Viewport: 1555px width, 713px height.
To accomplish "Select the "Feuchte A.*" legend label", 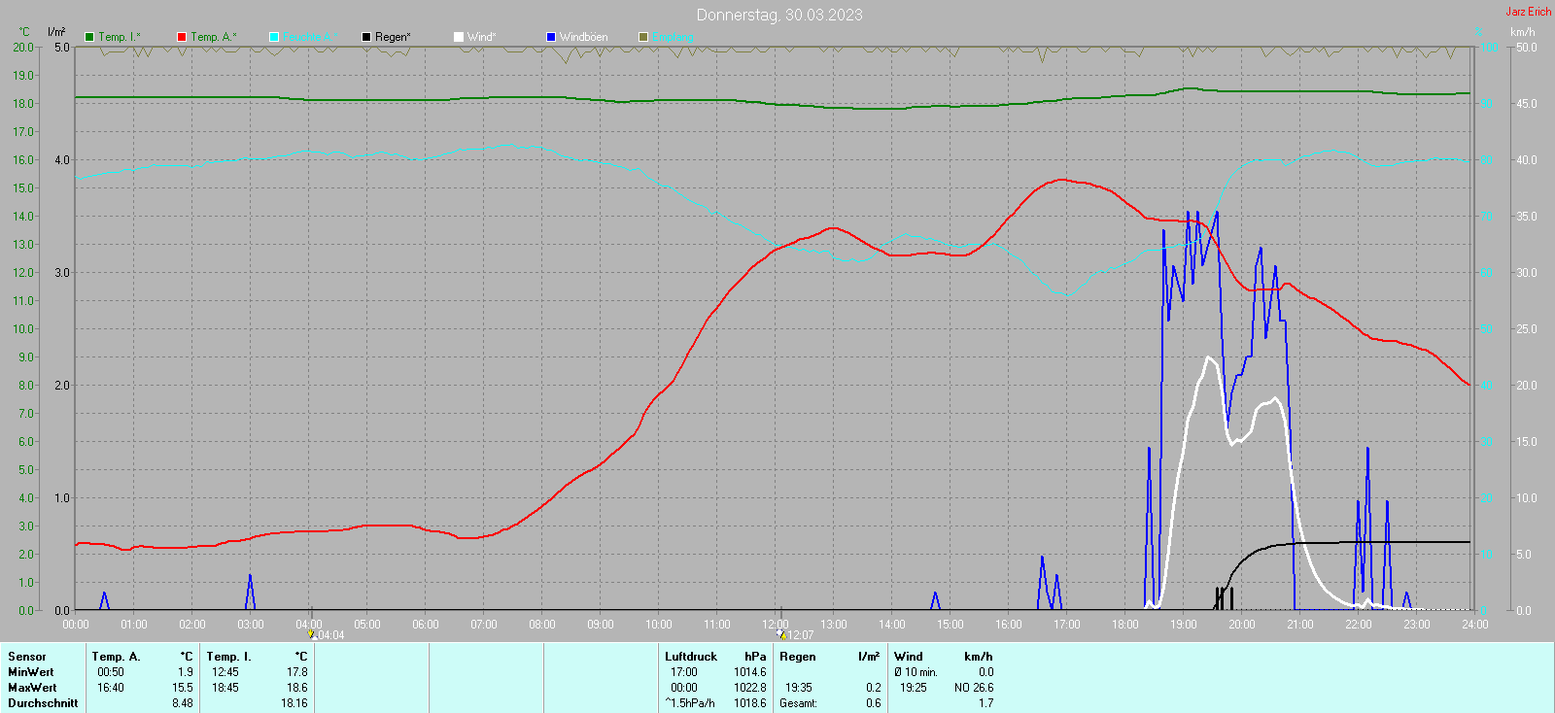I will [x=311, y=37].
